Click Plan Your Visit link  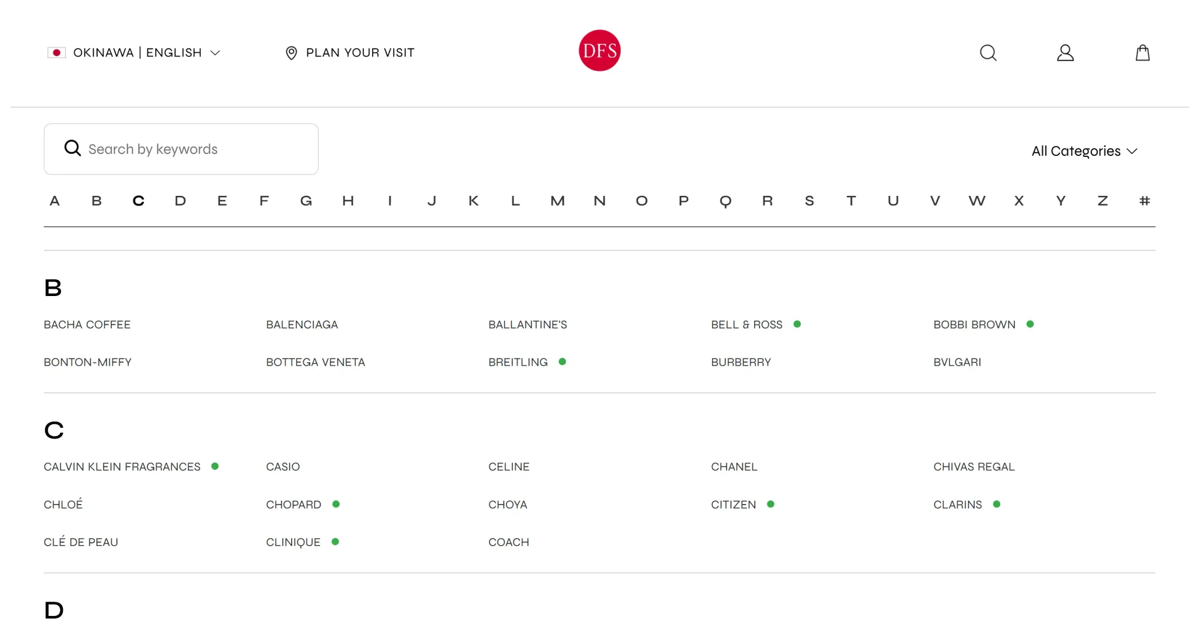(360, 53)
